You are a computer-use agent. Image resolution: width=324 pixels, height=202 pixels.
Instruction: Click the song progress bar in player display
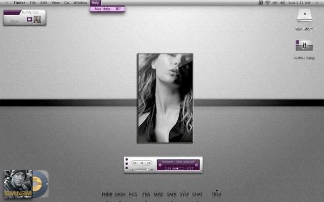[178, 169]
